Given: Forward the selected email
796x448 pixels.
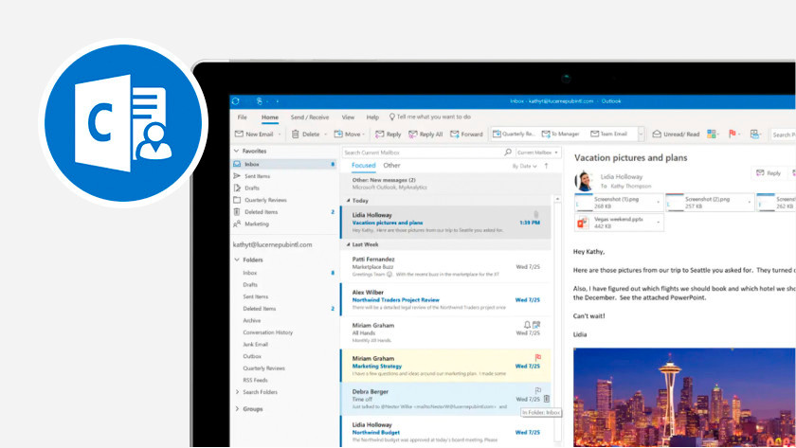Looking at the screenshot, I should [x=467, y=134].
